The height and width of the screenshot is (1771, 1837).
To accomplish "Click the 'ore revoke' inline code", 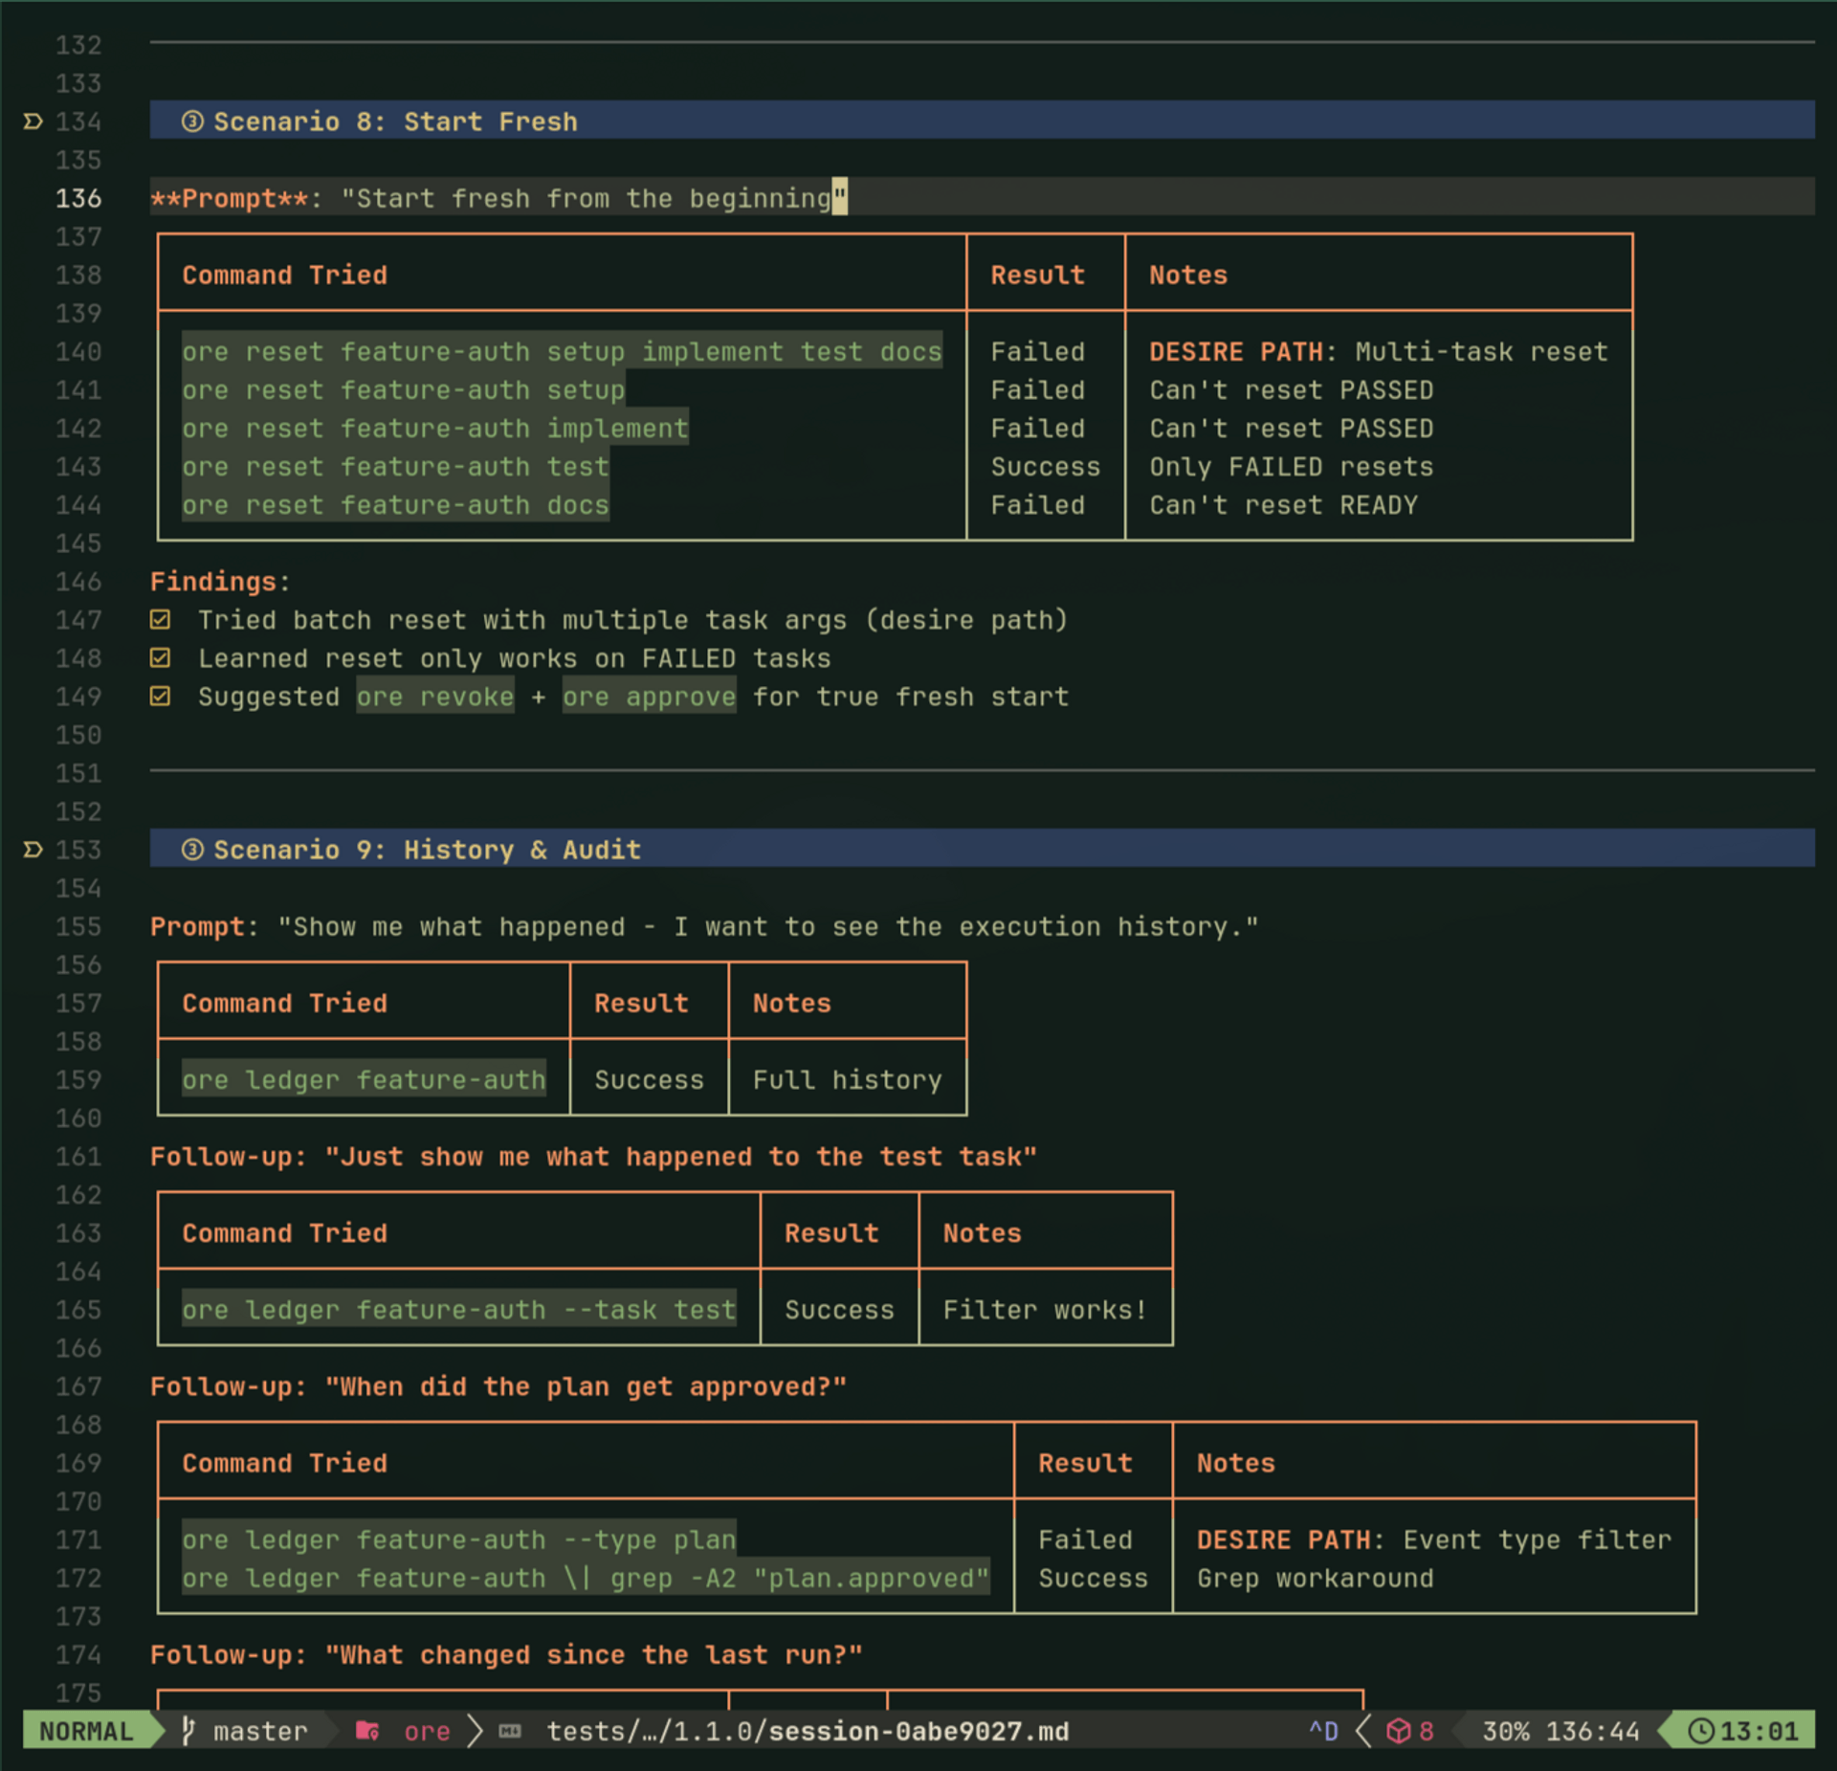I will click(x=435, y=696).
